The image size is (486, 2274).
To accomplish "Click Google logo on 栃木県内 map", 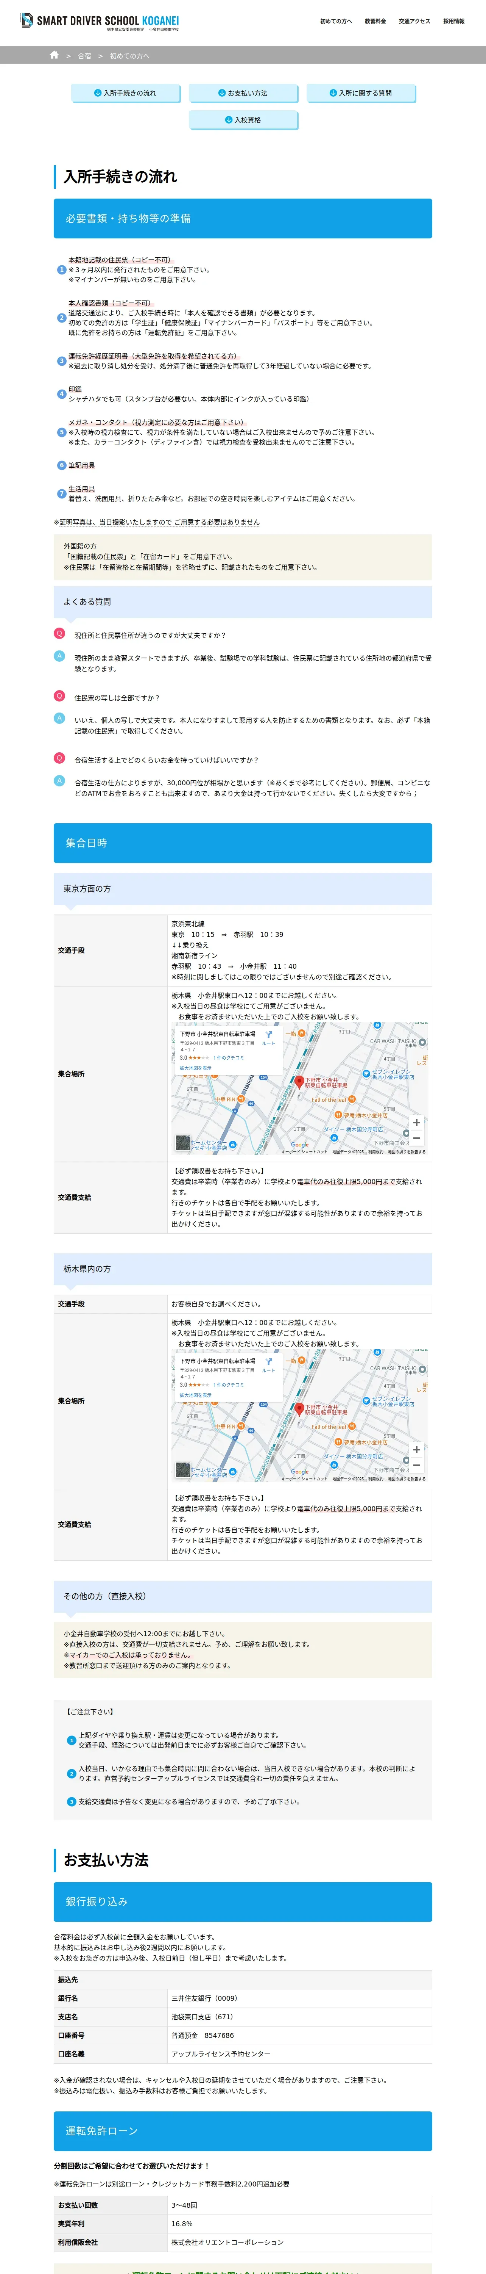I will (x=300, y=1472).
